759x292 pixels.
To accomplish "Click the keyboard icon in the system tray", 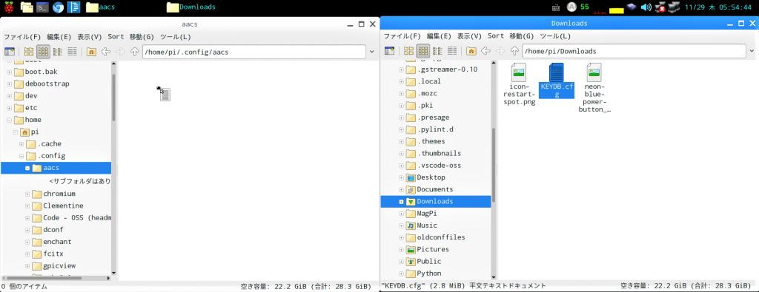I will 556,7.
